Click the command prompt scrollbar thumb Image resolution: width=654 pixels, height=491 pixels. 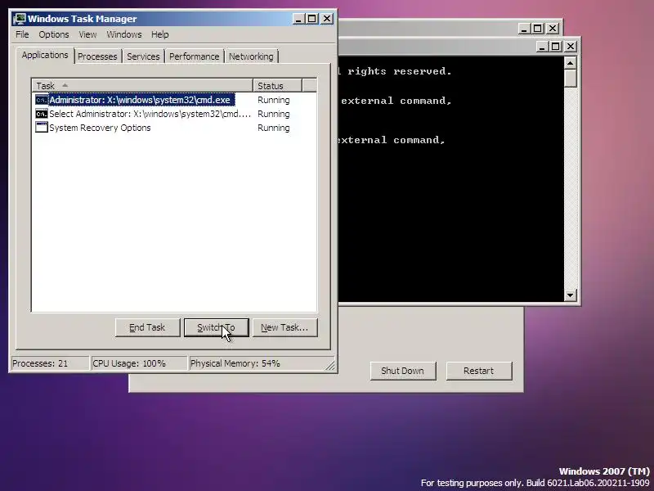(x=570, y=78)
